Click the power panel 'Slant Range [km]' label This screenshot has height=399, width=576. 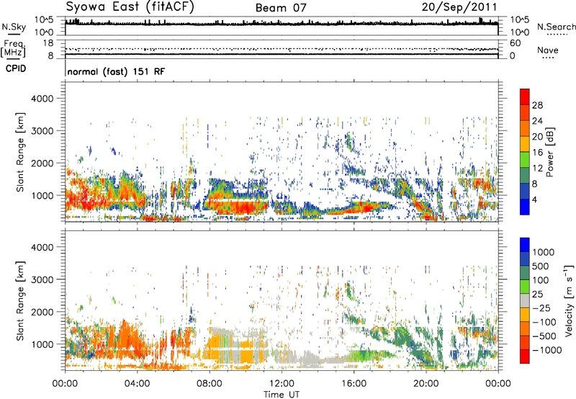coord(20,152)
